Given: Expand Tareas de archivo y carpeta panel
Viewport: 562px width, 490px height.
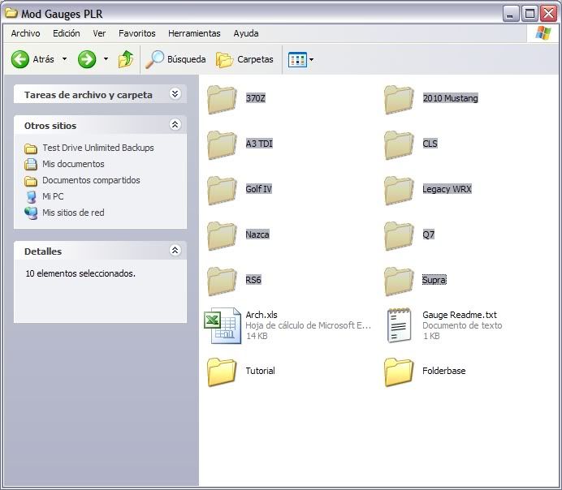Looking at the screenshot, I should click(175, 94).
